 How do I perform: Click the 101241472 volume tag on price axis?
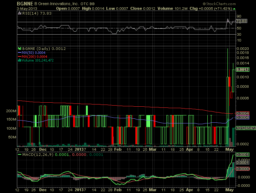click(x=246, y=128)
